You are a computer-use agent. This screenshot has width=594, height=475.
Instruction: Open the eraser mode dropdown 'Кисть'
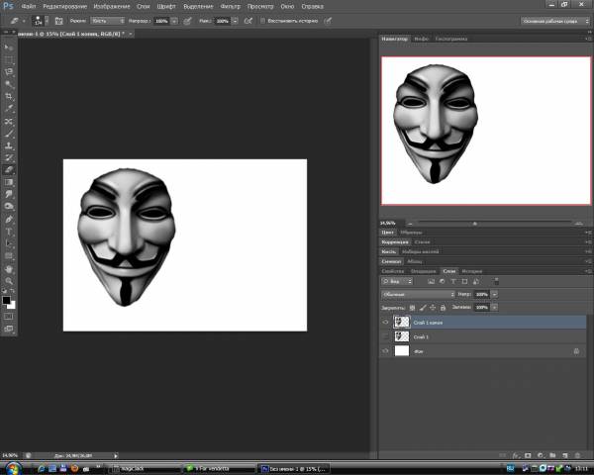[107, 20]
